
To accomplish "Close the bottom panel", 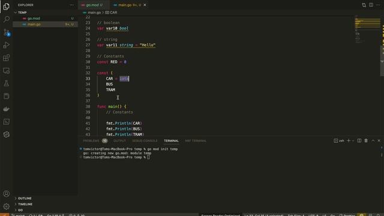I will click(x=379, y=140).
